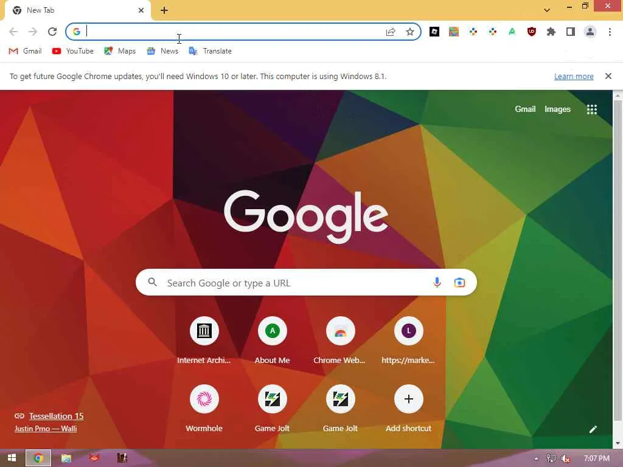Open the multicolor dots extension before green A
Viewport: 623px width, 467px height.
493,32
